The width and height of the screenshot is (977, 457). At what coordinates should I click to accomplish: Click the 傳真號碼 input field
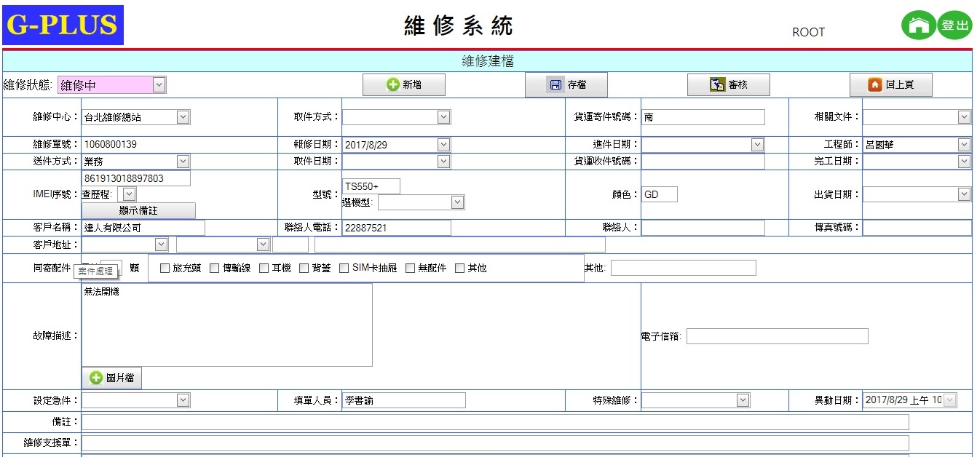[x=917, y=228]
